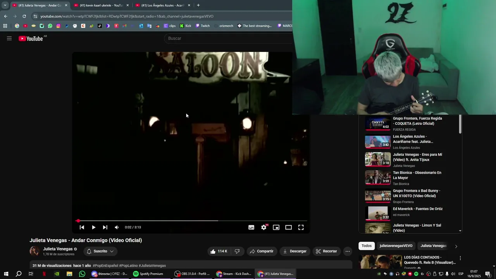Open OBS 31.0.4 from taskbar

193,274
